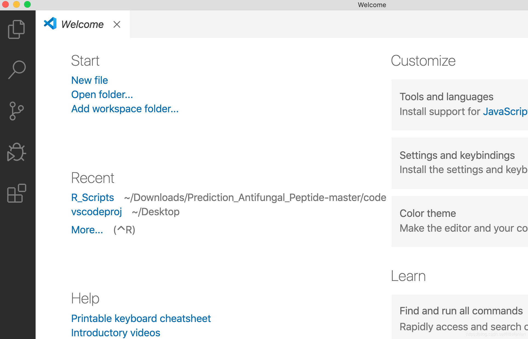Open the Run and Debug bug icon
The image size is (528, 339).
pos(16,152)
